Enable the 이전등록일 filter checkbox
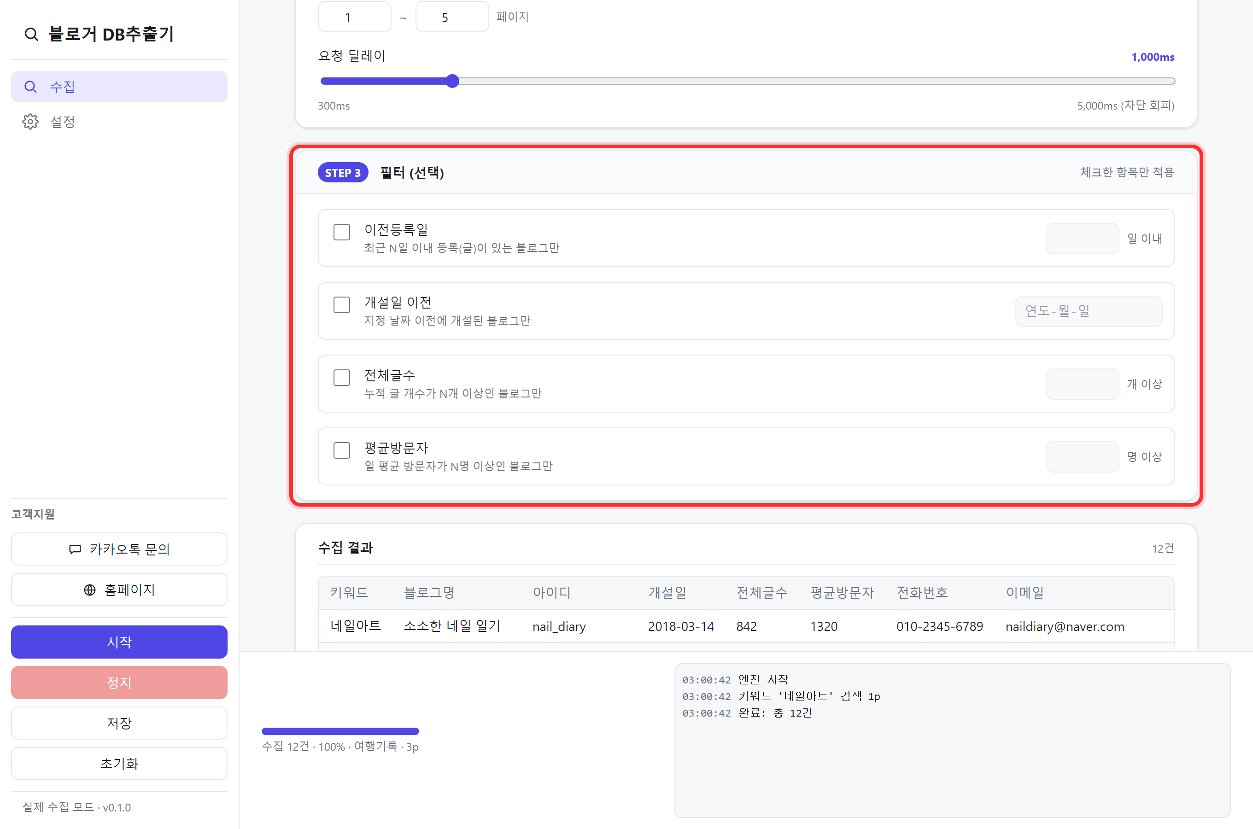Screen dimensions: 1253x829 (341, 232)
